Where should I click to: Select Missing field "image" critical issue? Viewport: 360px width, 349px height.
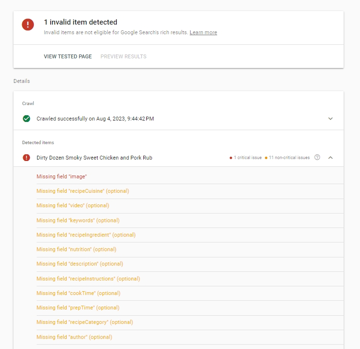(x=61, y=176)
